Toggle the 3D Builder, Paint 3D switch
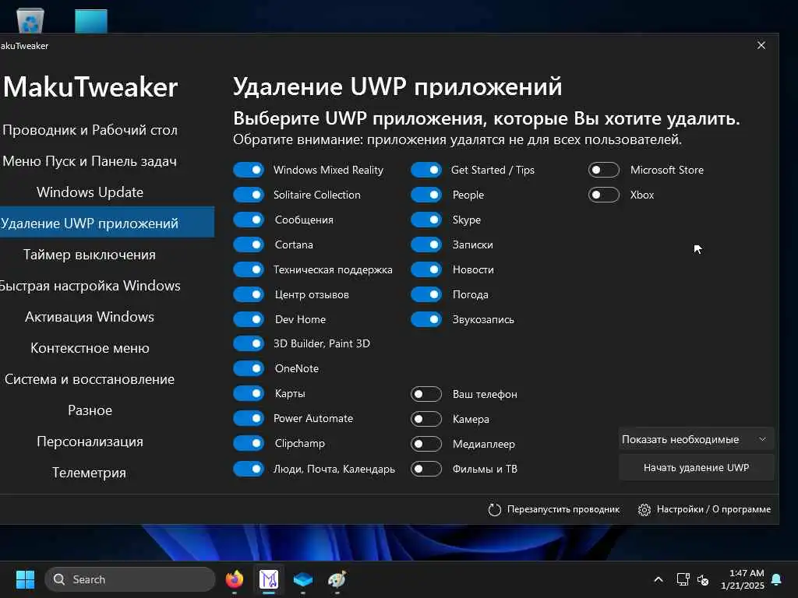The width and height of the screenshot is (798, 598). [x=249, y=343]
